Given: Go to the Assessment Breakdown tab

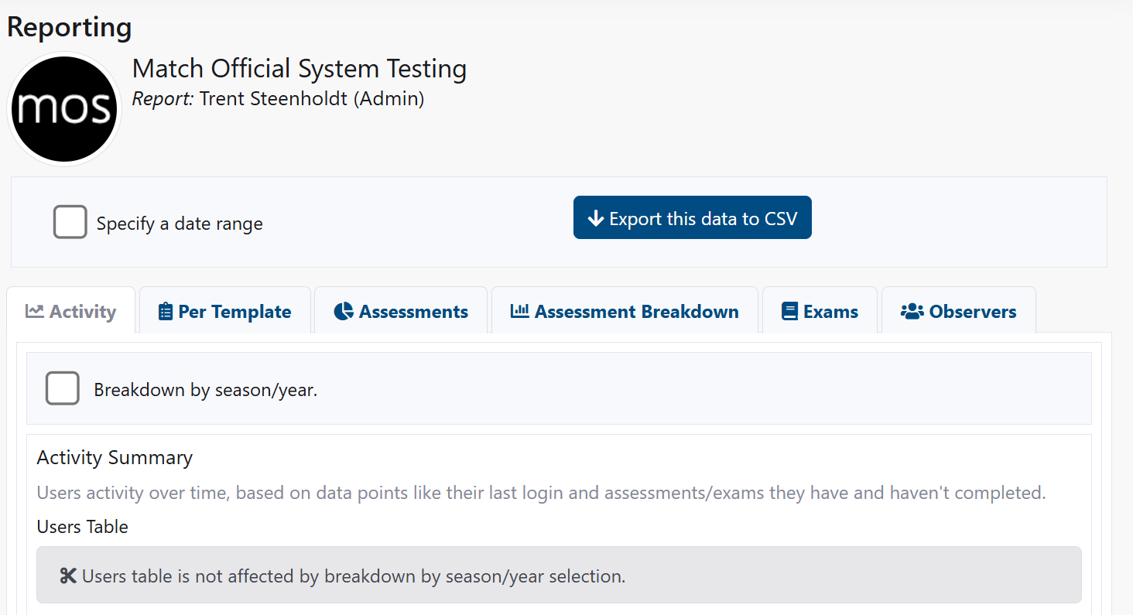Looking at the screenshot, I should 636,312.
